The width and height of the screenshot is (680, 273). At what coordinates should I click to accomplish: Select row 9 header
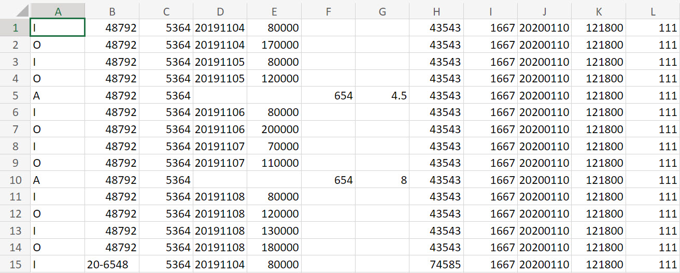pos(16,163)
